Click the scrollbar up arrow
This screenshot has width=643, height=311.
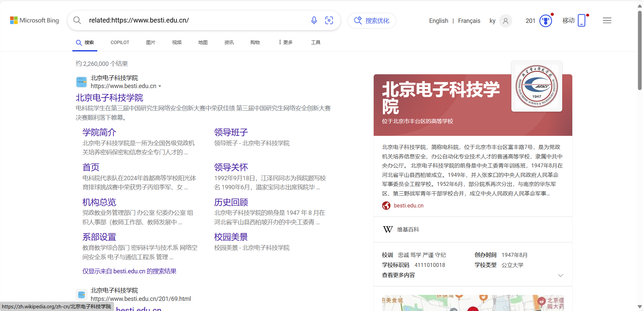coord(640,6)
